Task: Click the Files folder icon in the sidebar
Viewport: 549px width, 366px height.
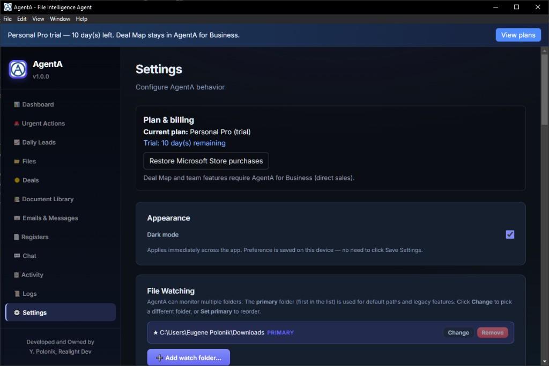Action: pos(17,162)
